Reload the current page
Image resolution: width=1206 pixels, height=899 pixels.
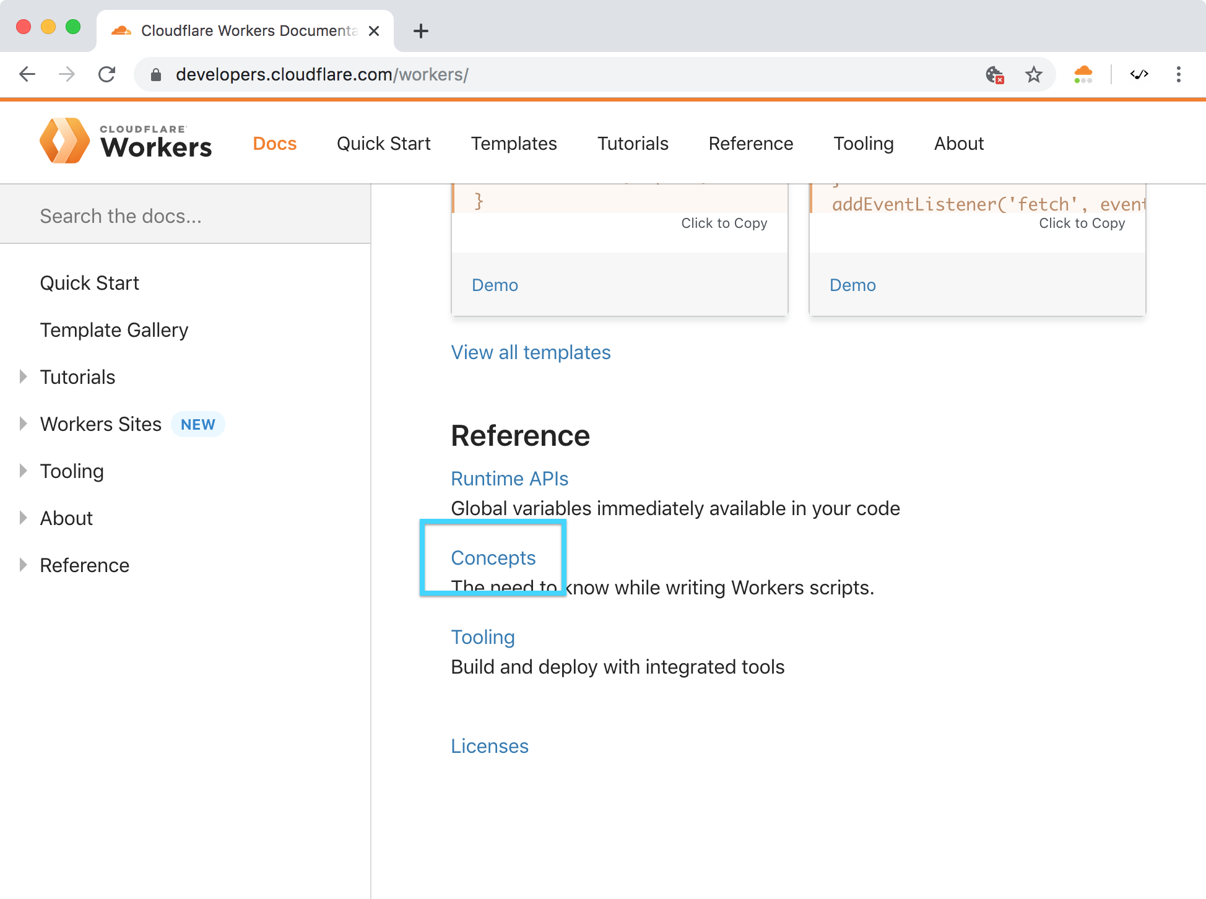[106, 74]
